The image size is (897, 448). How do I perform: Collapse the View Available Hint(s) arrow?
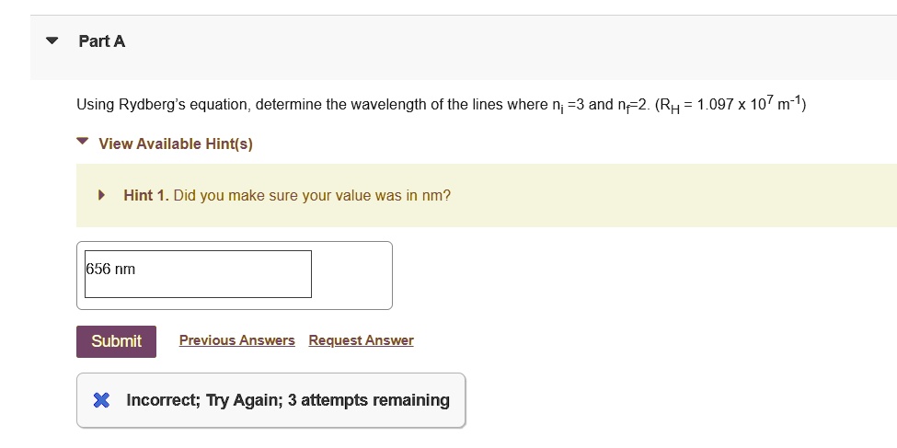tap(84, 143)
